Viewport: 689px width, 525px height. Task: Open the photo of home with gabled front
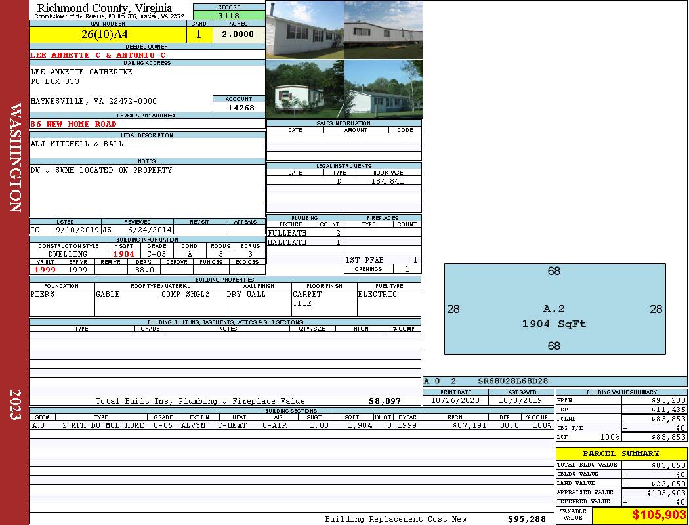click(x=383, y=89)
